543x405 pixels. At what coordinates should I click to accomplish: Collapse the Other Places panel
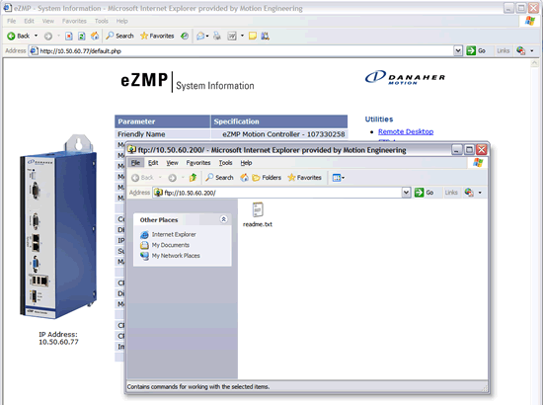pyautogui.click(x=224, y=219)
